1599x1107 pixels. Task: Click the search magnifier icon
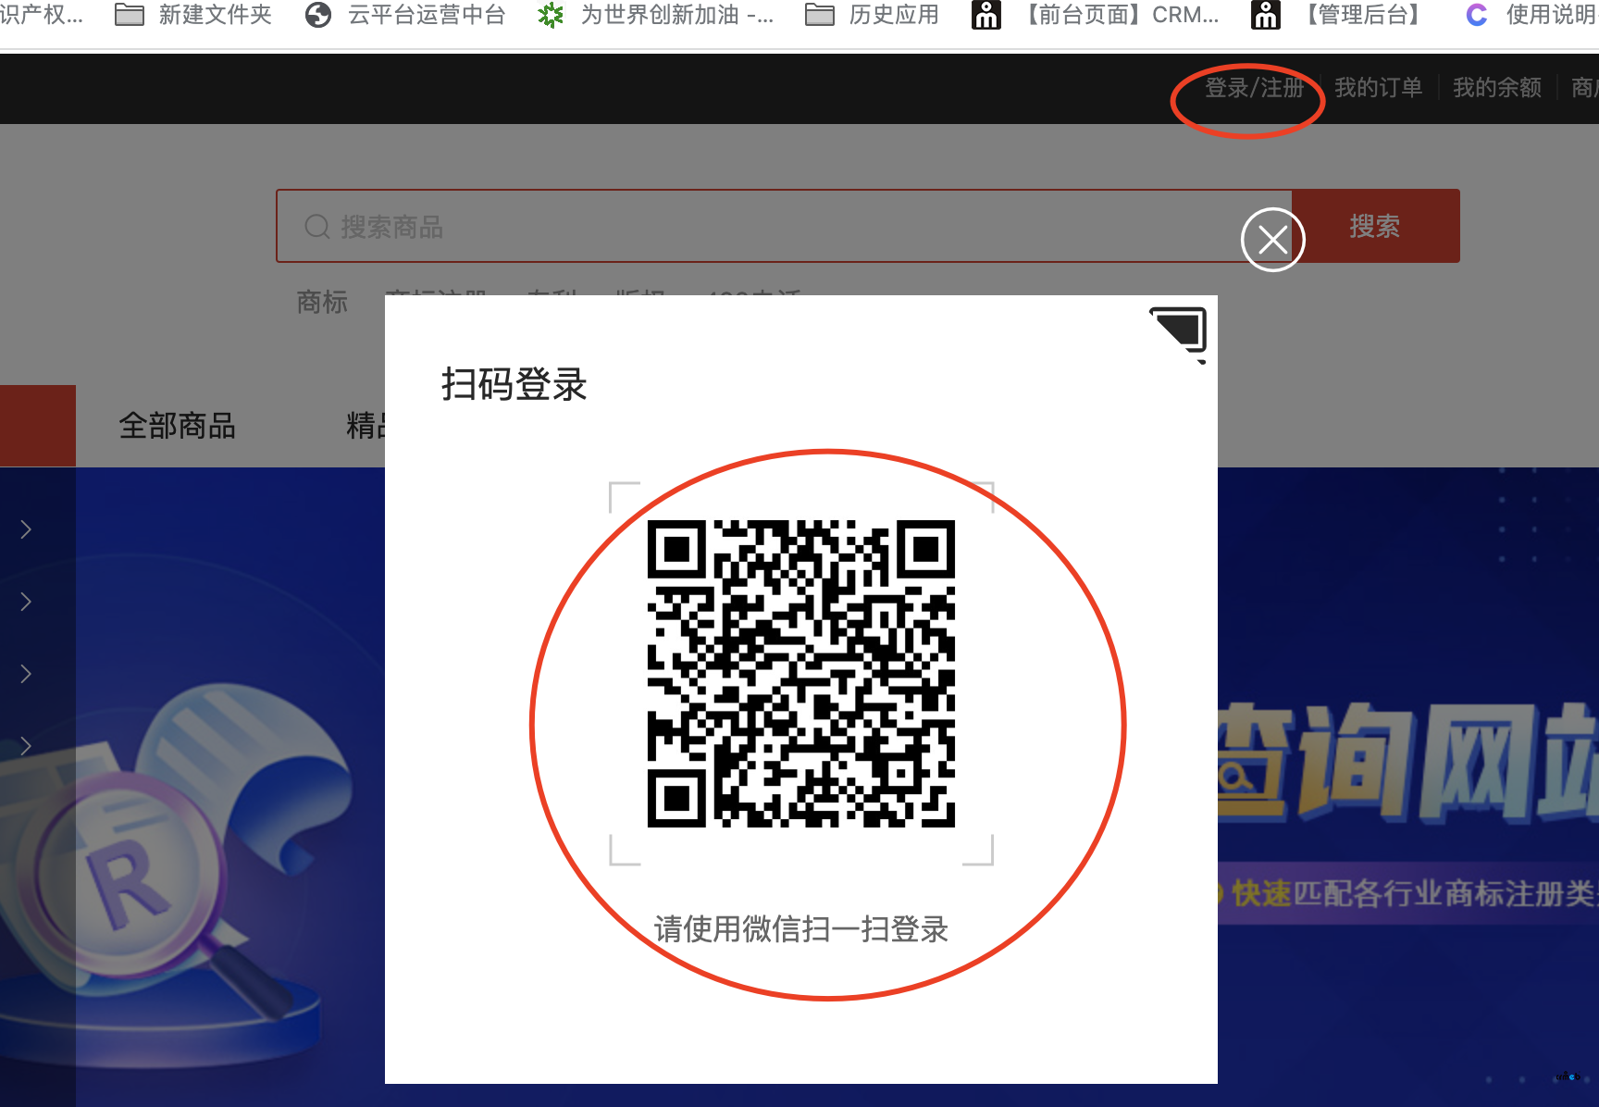[x=317, y=227]
